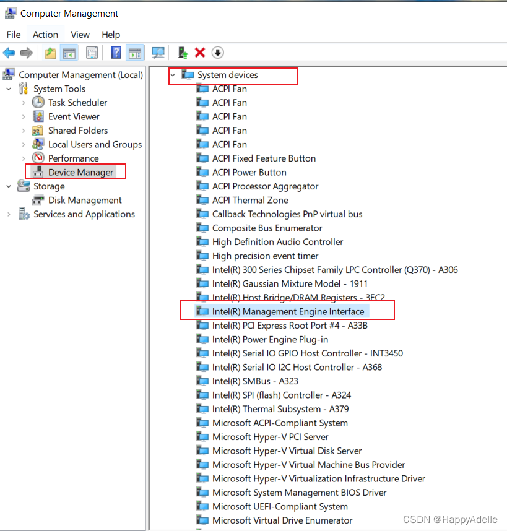Select Intel(R) SMBus - A323
Viewport: 507px width, 531px height.
[255, 381]
